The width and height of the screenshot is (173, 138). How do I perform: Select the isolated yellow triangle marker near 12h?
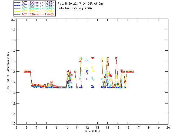click(x=86, y=68)
